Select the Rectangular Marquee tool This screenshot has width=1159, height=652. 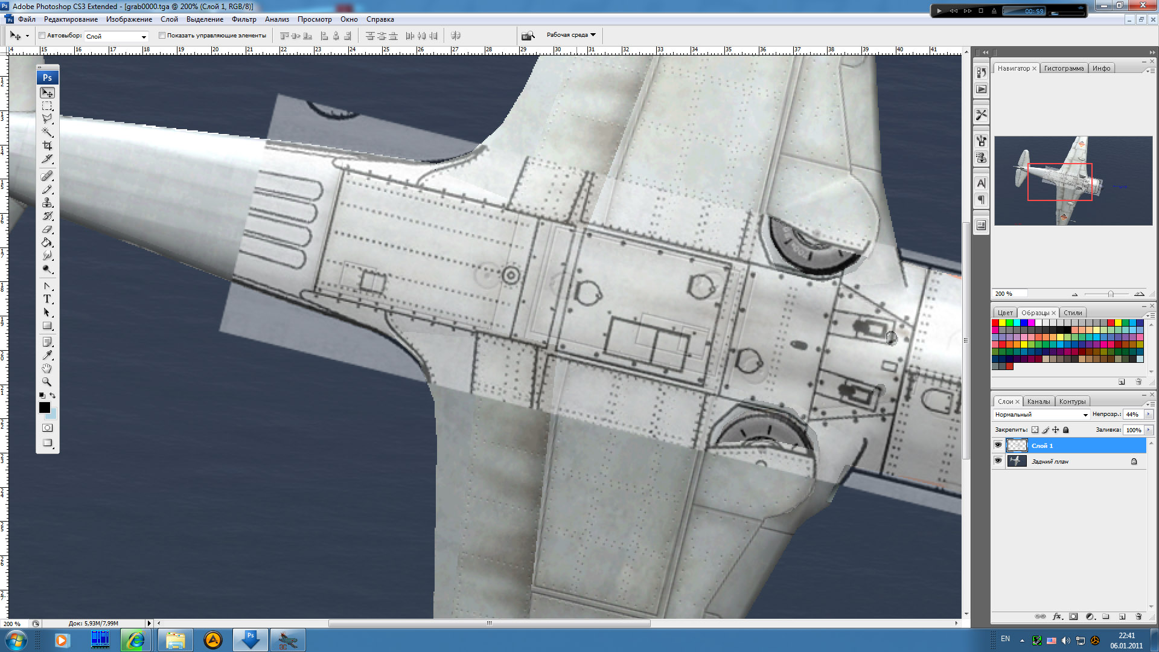(47, 106)
